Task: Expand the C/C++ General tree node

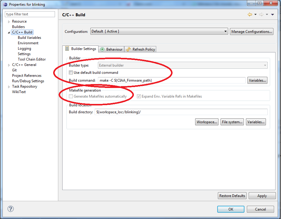Action: coord(9,65)
